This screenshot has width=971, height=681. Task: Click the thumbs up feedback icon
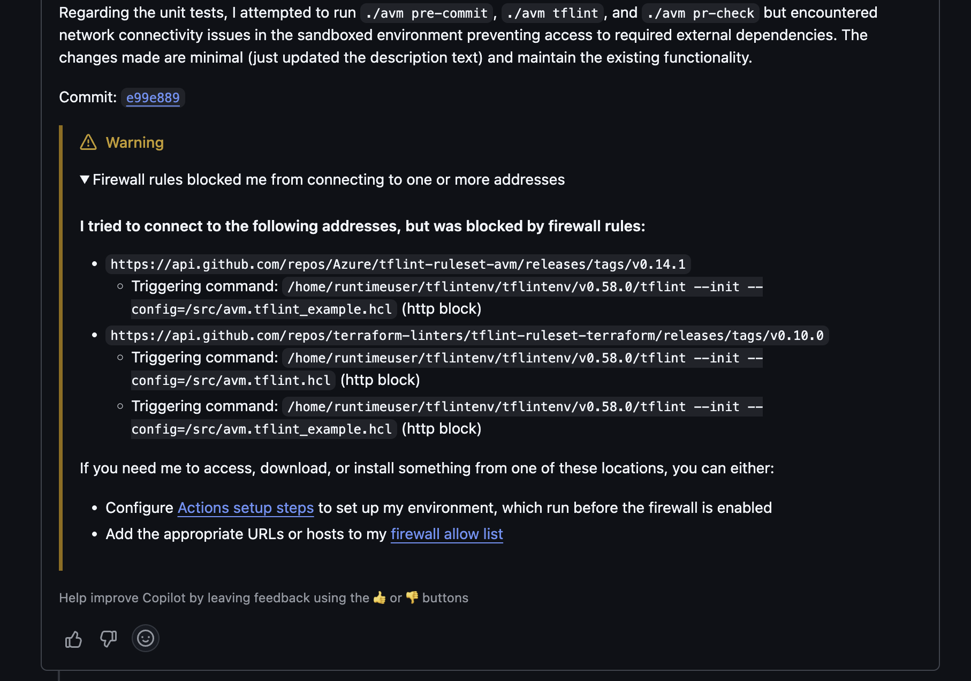(73, 638)
